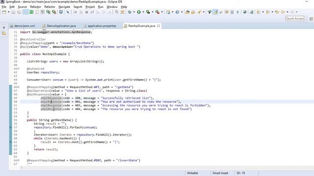
Task: Click the Open Type icon
Action: click(187, 12)
